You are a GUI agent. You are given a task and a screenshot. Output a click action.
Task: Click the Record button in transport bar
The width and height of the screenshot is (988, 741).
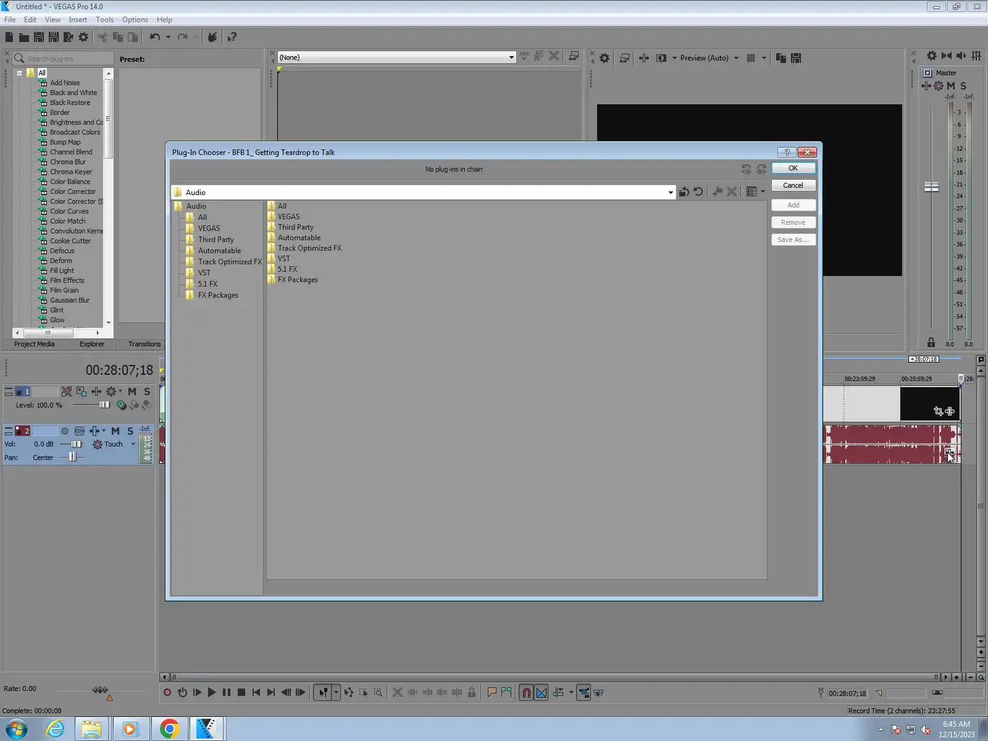click(x=167, y=693)
